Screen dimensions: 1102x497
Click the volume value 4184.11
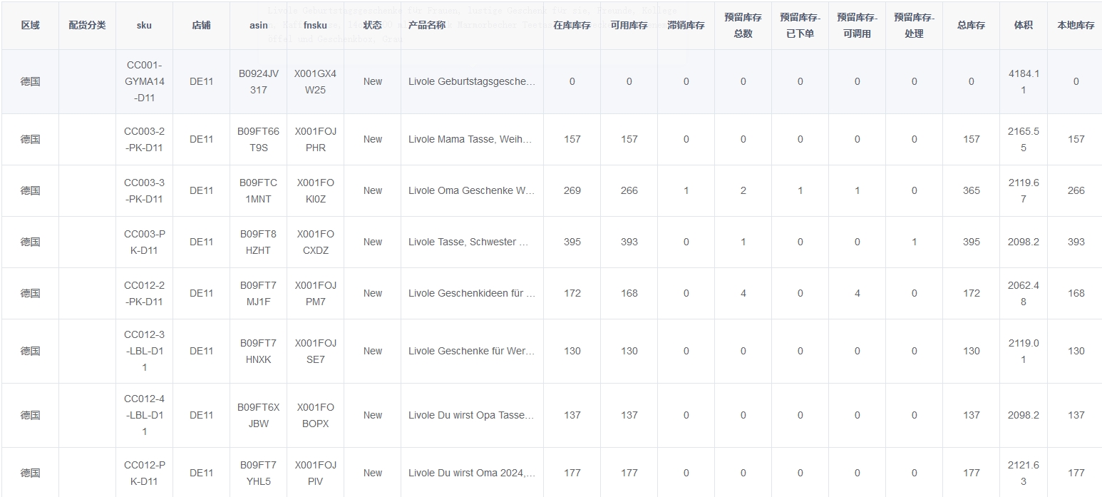pos(1023,81)
